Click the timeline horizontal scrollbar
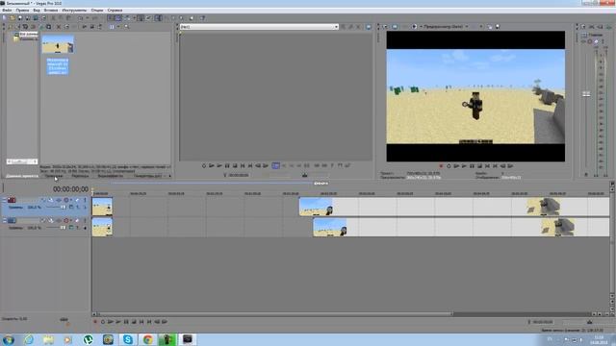Viewport: 616px width, 346px height. click(x=275, y=314)
